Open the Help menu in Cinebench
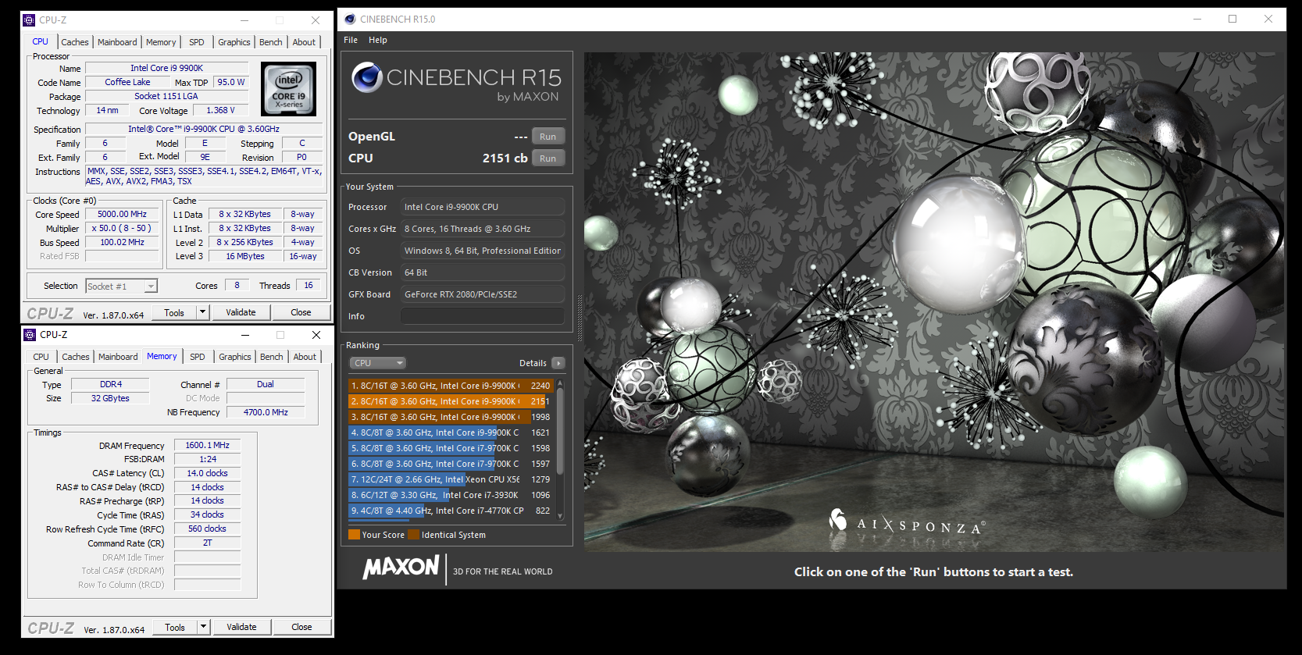The height and width of the screenshot is (655, 1302). click(378, 40)
